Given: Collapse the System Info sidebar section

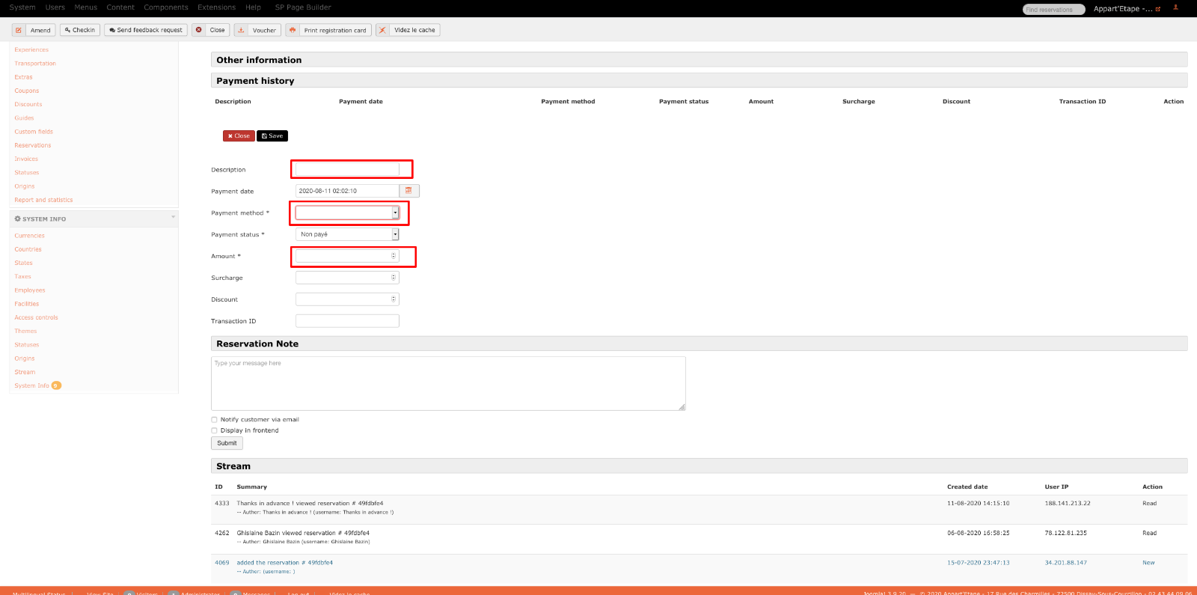Looking at the screenshot, I should (x=173, y=218).
